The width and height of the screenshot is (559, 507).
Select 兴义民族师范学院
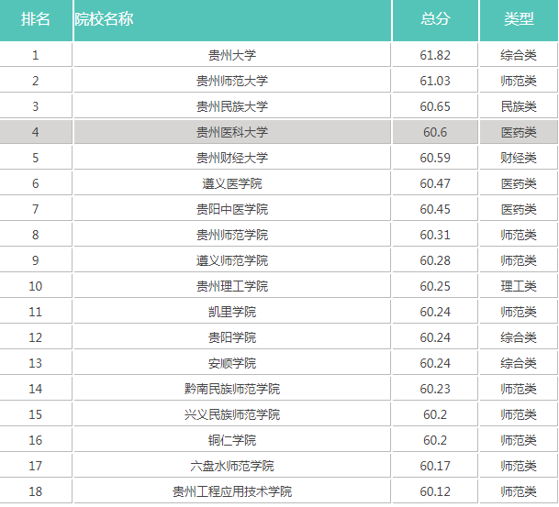(232, 414)
